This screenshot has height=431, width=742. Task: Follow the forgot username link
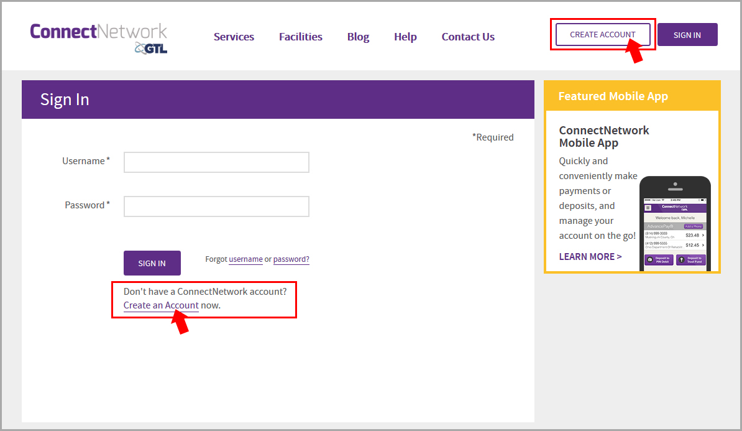coord(245,259)
